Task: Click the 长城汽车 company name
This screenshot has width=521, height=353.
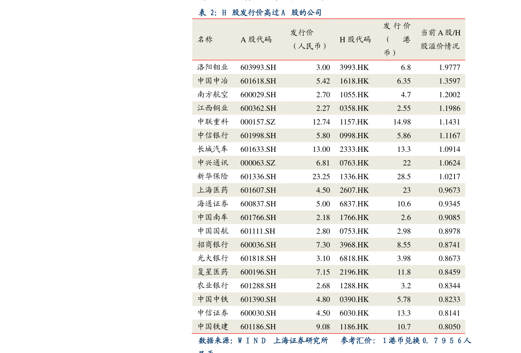Action: pyautogui.click(x=213, y=149)
